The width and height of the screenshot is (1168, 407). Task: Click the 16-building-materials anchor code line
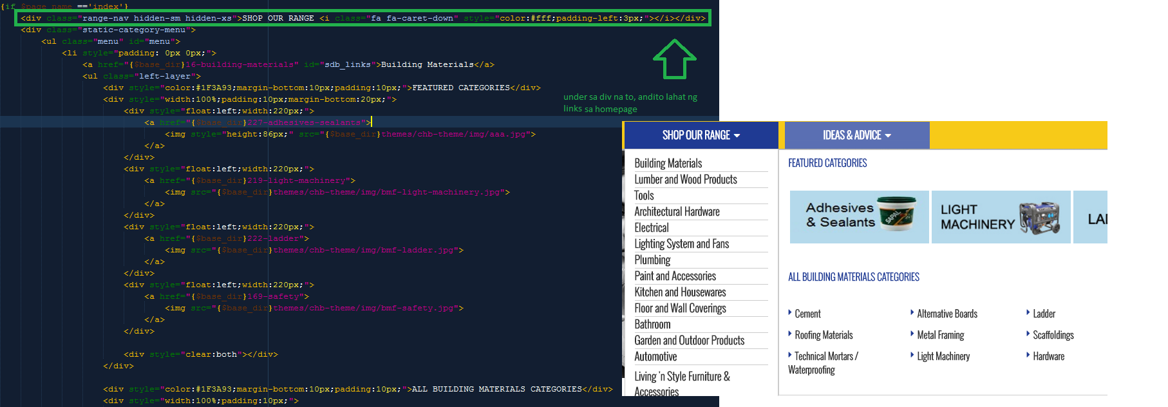288,64
